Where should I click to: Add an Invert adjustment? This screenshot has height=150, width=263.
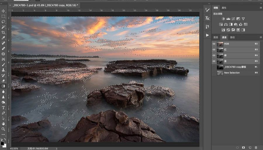(223, 30)
